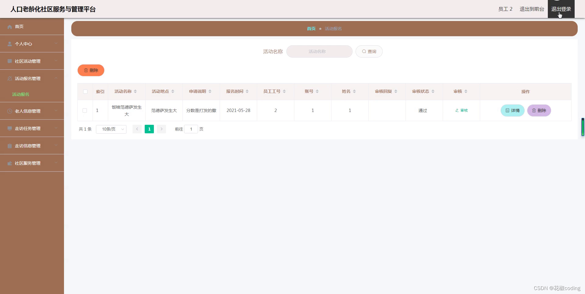Sort the table by the 账号 column
Viewport: 585px width, 294px height.
coord(317,92)
